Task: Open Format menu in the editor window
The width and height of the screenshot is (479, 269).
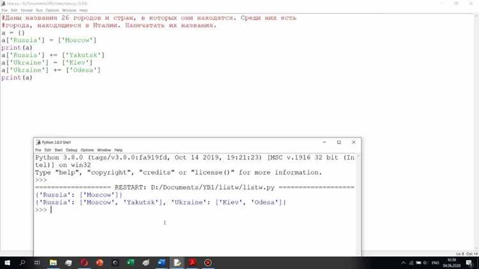Action: 27,10
